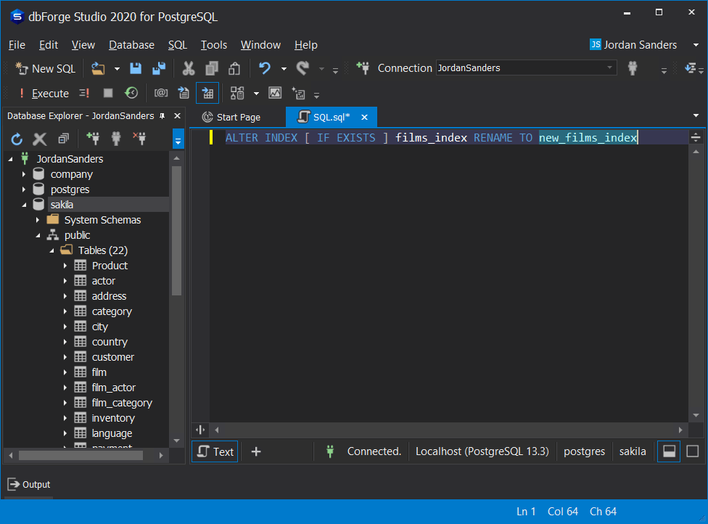Click the disconnect plug icon with red X
Image resolution: width=708 pixels, height=524 pixels.
click(139, 138)
